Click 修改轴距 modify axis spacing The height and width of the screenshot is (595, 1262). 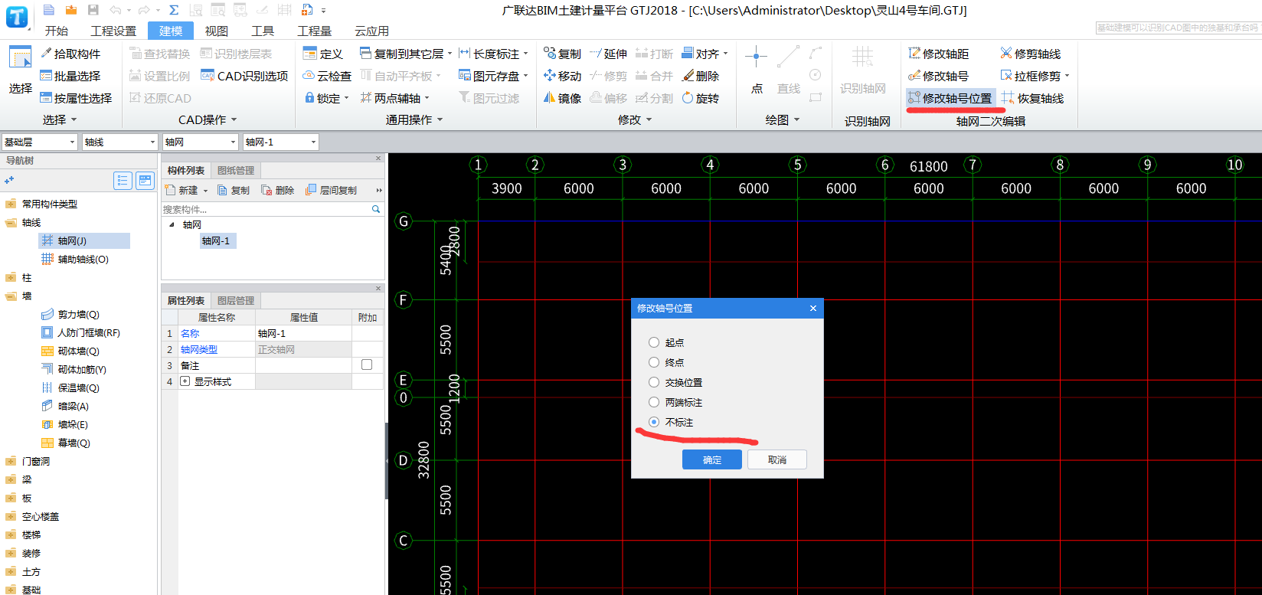coord(938,54)
